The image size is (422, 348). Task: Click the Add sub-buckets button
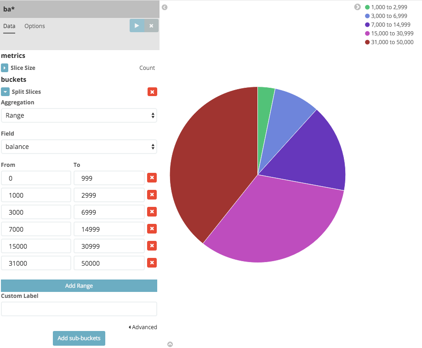(x=79, y=338)
